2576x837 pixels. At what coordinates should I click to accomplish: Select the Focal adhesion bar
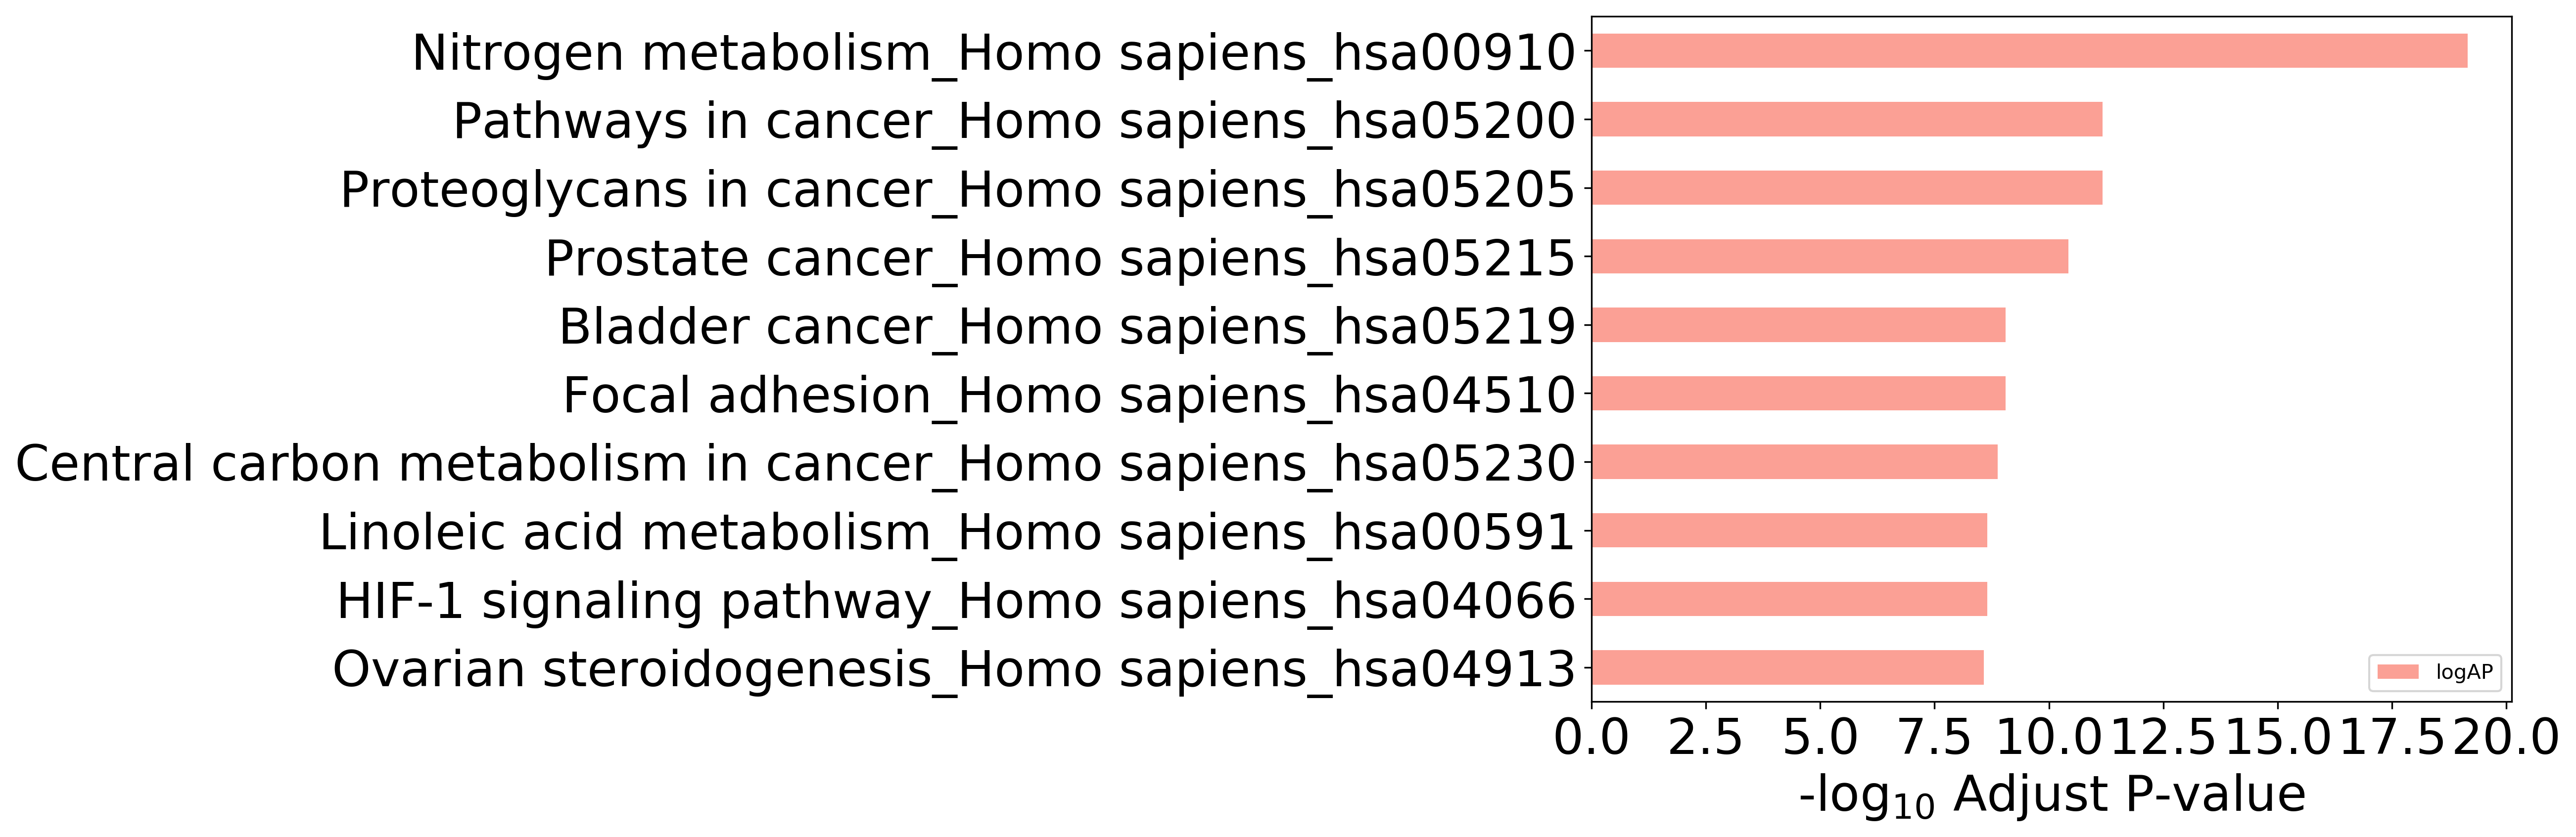coord(1798,394)
